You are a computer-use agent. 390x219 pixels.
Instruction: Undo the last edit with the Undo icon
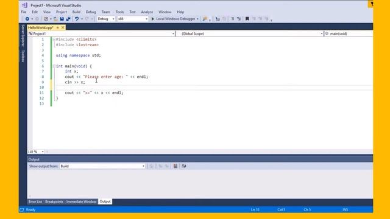pyautogui.click(x=77, y=19)
